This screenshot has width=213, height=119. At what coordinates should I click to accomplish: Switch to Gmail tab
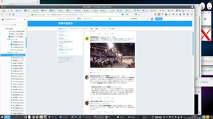(36, 10)
